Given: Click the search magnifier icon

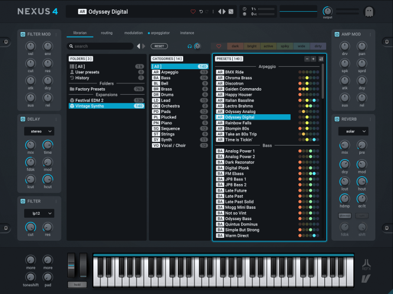Looking at the screenshot, I should [71, 46].
